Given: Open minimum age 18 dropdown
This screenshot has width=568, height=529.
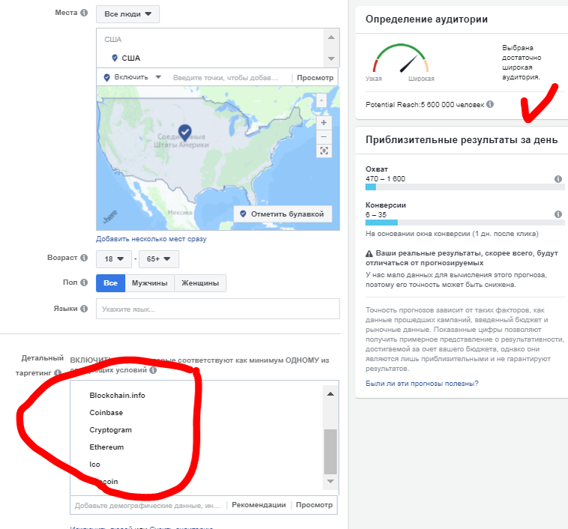Looking at the screenshot, I should point(114,259).
